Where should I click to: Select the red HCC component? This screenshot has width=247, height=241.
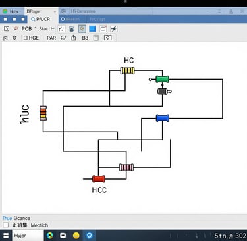(99, 179)
